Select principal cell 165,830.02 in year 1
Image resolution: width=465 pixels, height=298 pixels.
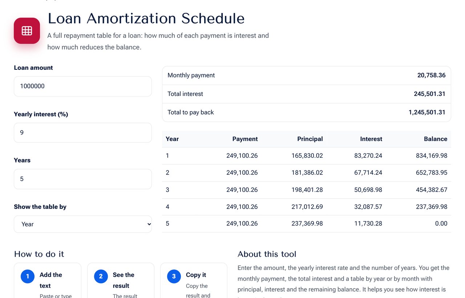[x=307, y=156]
